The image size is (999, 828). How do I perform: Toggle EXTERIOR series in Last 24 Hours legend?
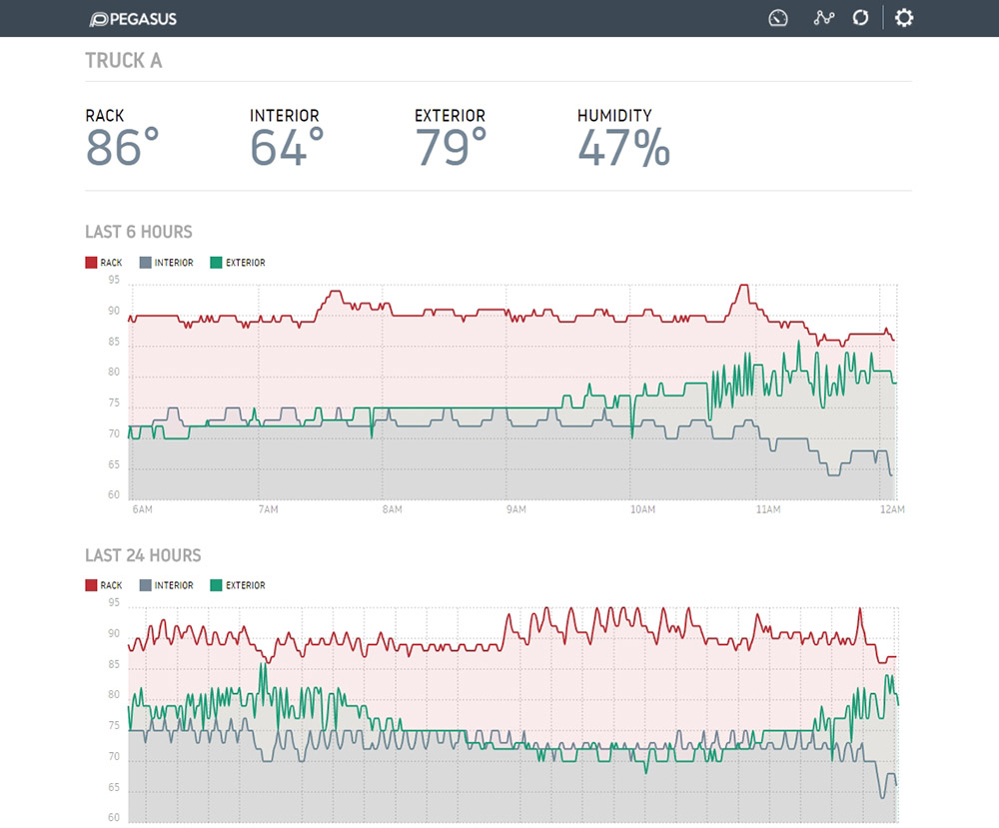pos(238,585)
